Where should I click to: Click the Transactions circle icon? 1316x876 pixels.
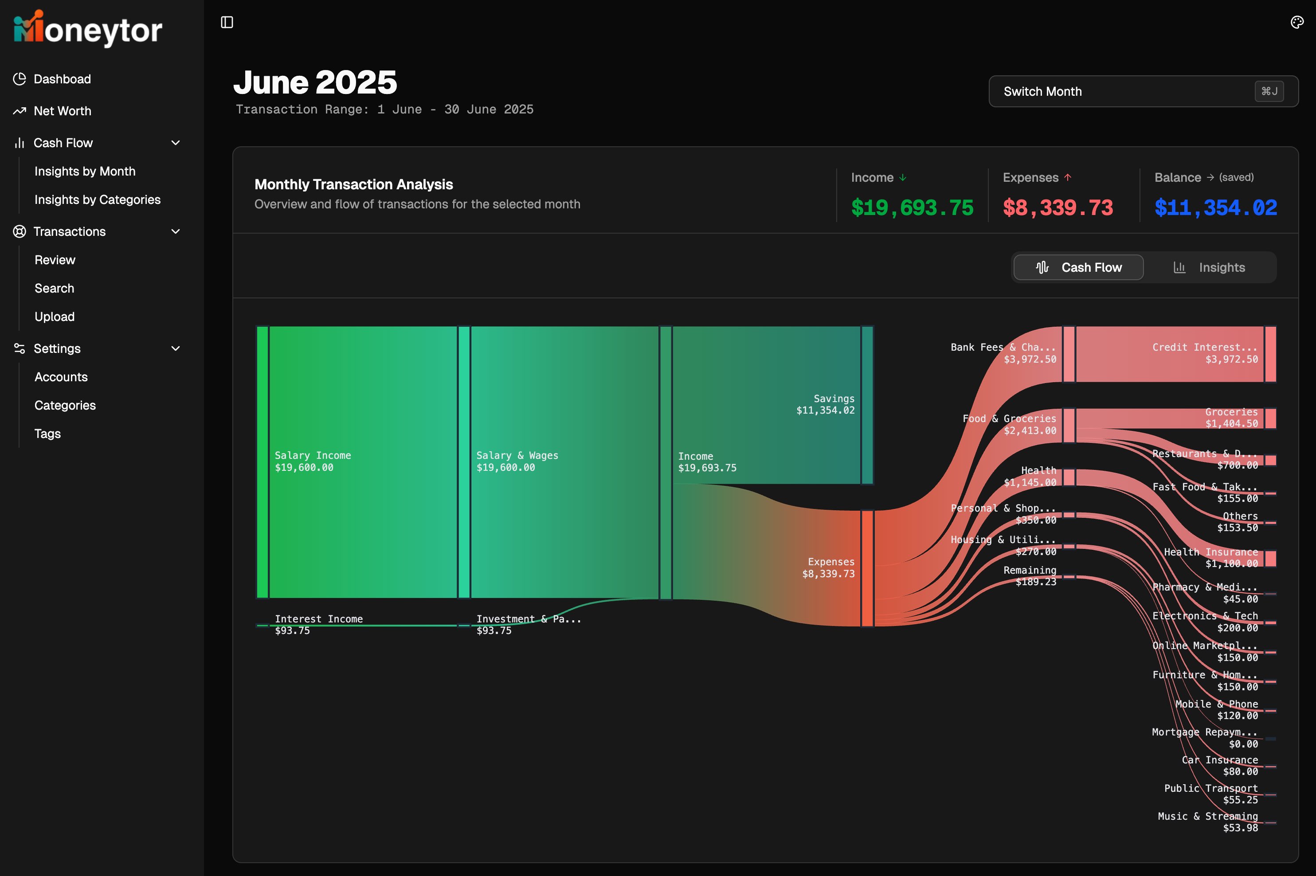pos(20,231)
